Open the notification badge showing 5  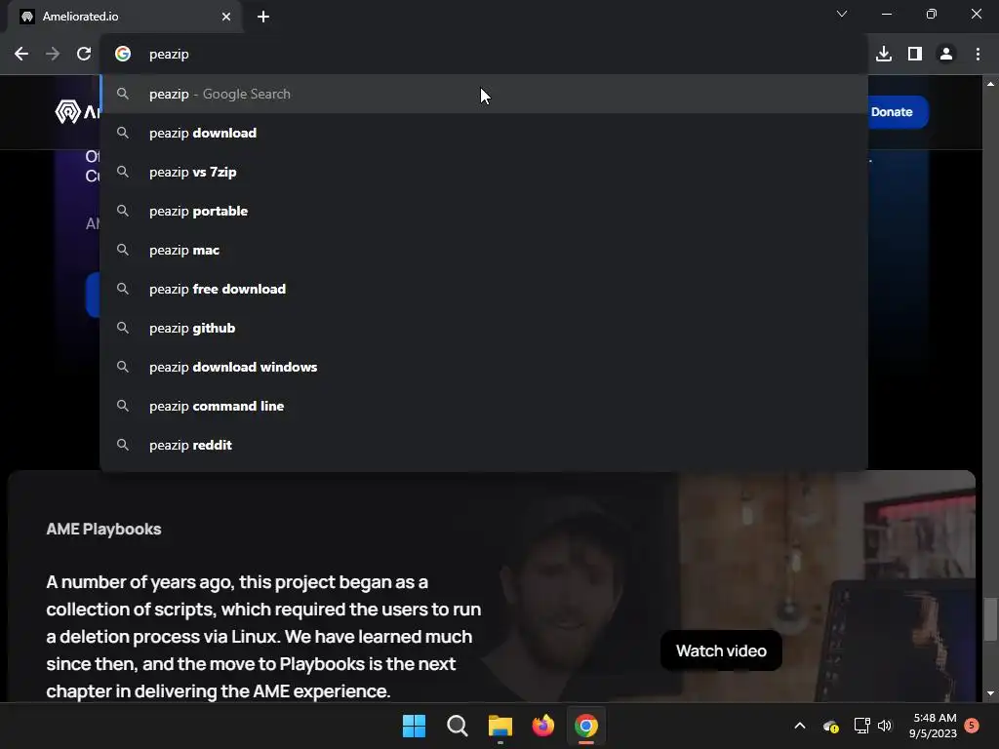pyautogui.click(x=972, y=726)
